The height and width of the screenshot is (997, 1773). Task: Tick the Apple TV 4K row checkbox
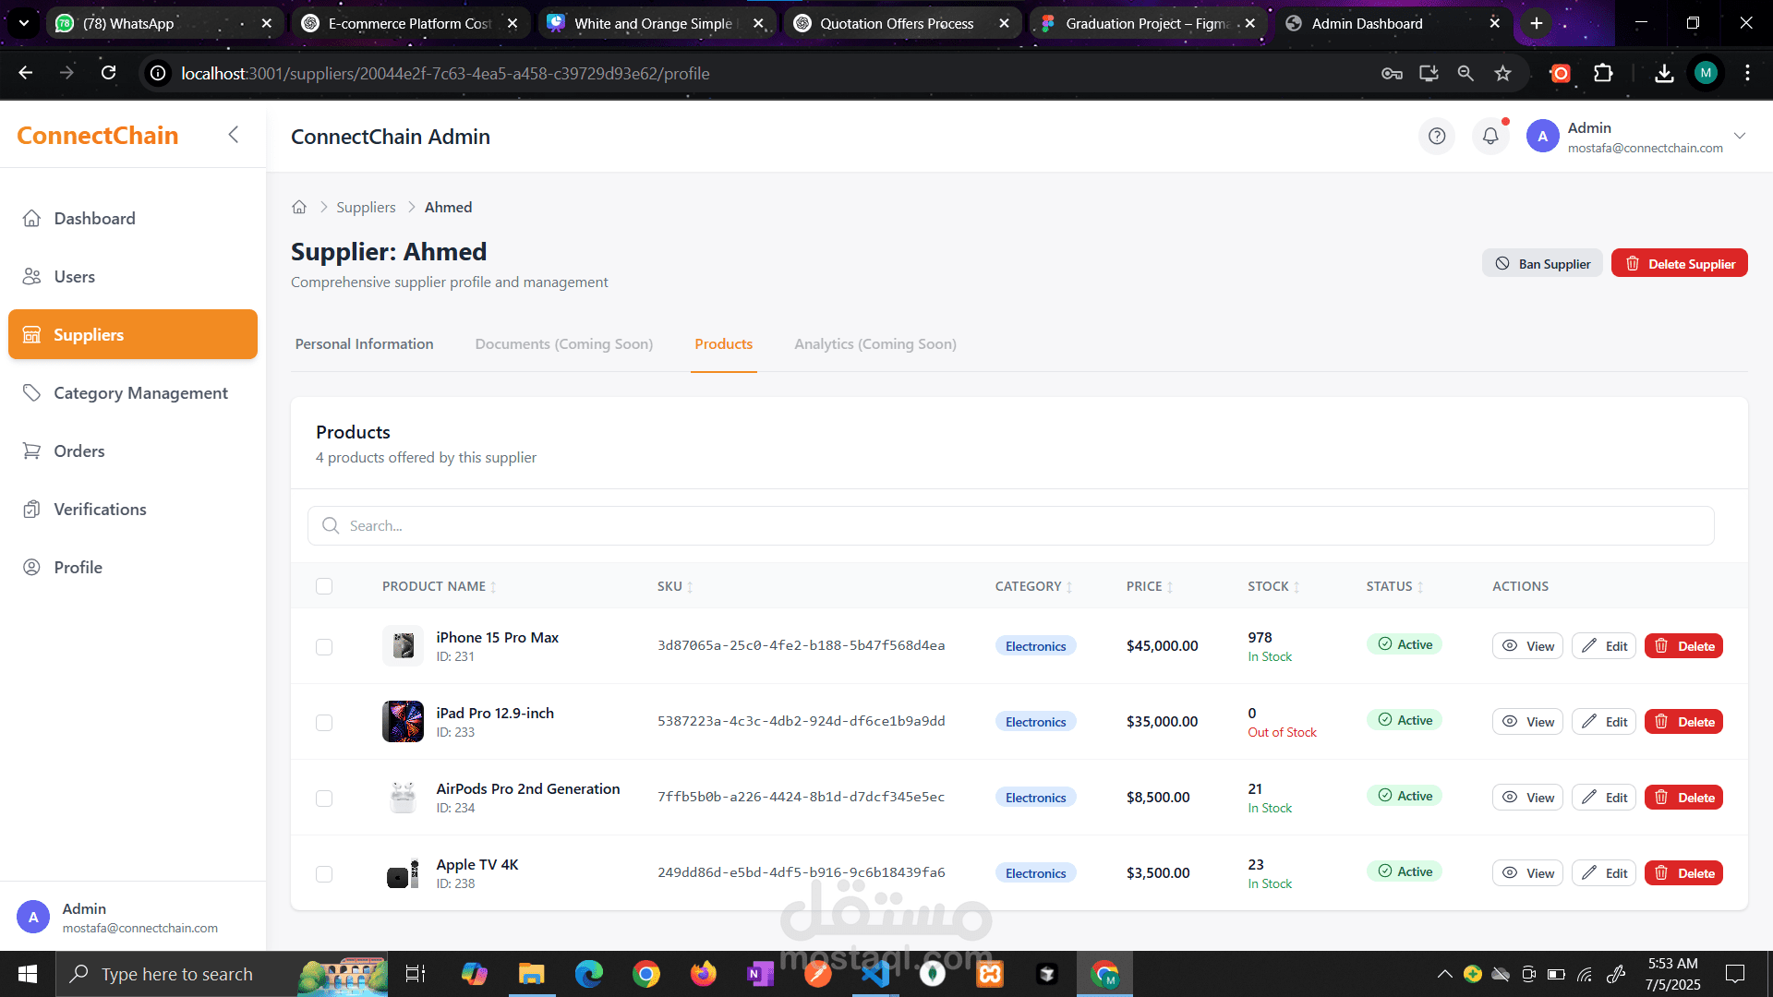(324, 874)
